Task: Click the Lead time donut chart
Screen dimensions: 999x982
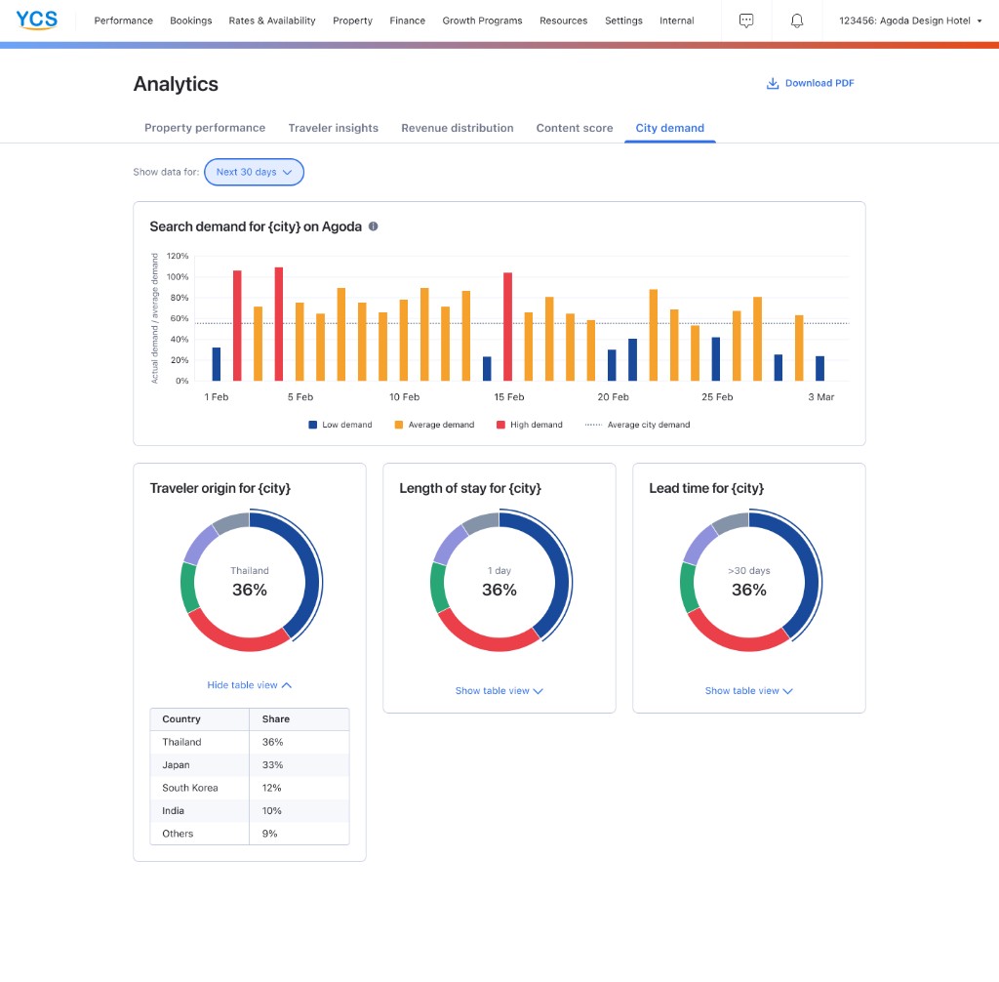Action: click(x=750, y=580)
